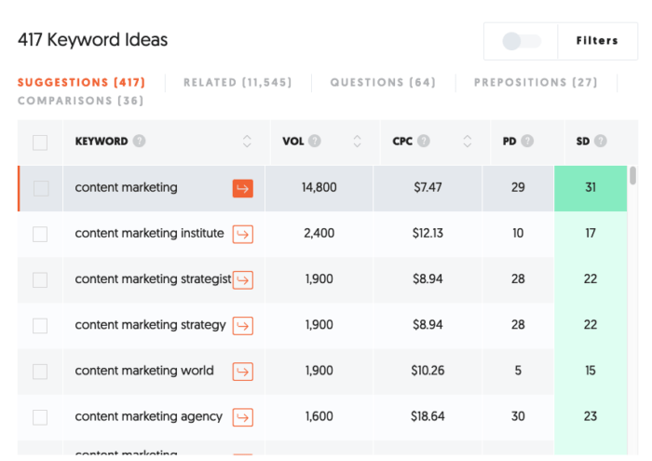This screenshot has height=461, width=652.
Task: Click the 2,400 volume cell
Action: tap(319, 233)
